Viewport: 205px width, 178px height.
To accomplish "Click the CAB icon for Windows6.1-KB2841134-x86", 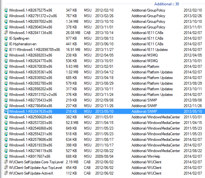I will (6, 33).
